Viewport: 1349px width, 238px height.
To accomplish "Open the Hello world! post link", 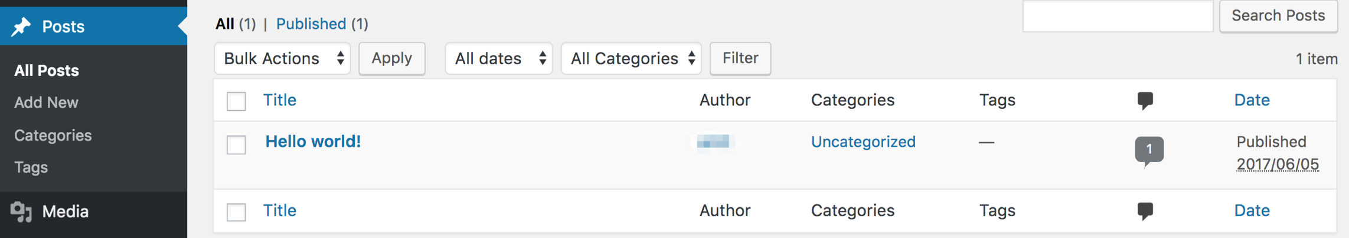I will click(313, 141).
